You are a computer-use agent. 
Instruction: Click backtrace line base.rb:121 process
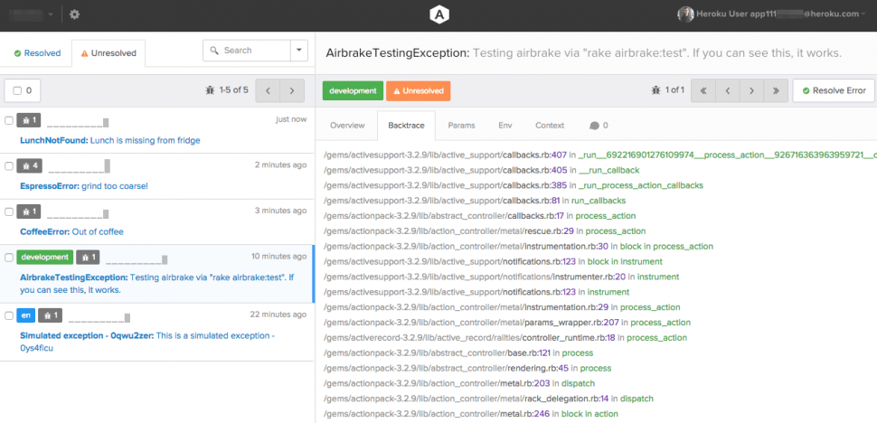pyautogui.click(x=458, y=352)
